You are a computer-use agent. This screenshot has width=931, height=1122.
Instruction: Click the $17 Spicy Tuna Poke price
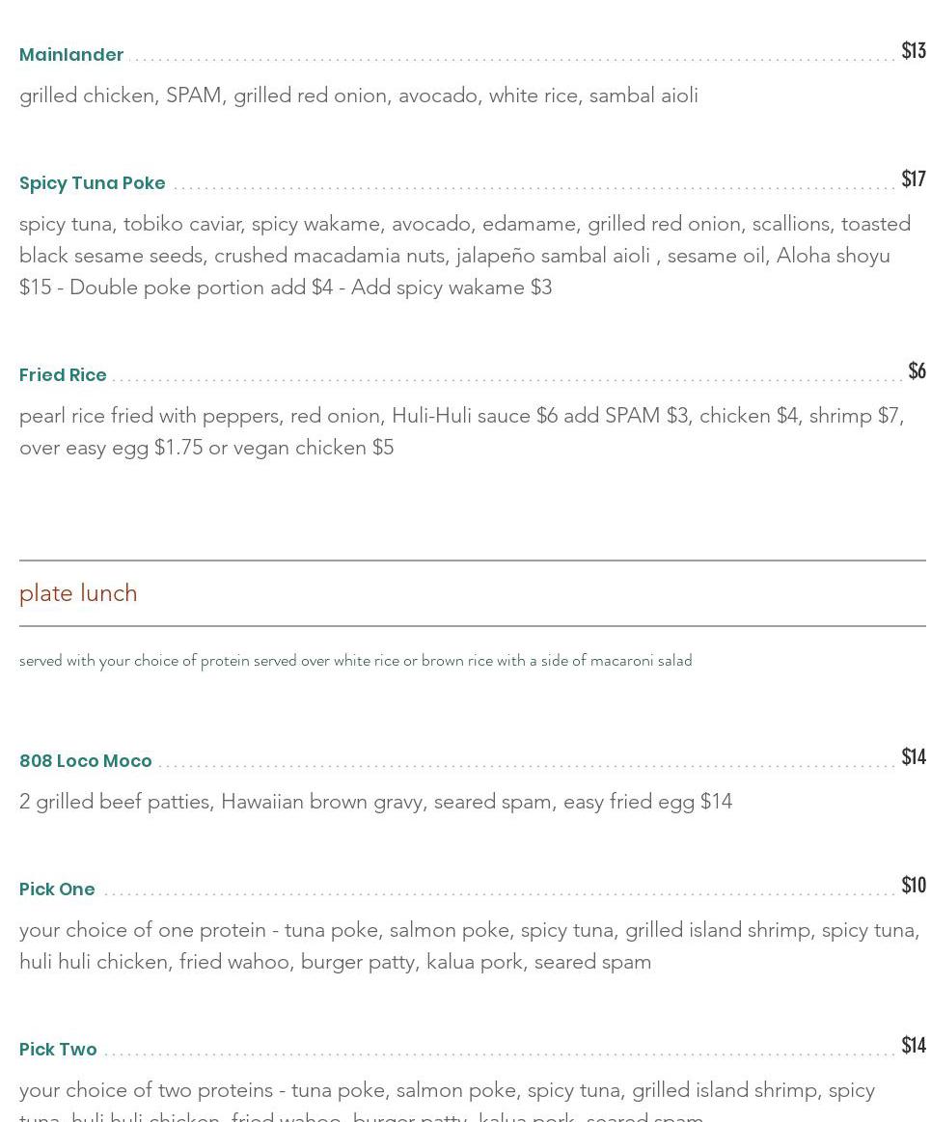coord(913,178)
